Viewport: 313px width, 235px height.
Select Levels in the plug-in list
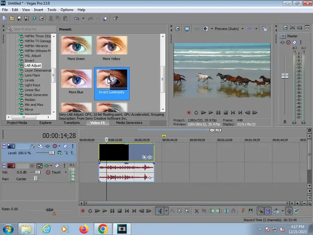(29, 80)
